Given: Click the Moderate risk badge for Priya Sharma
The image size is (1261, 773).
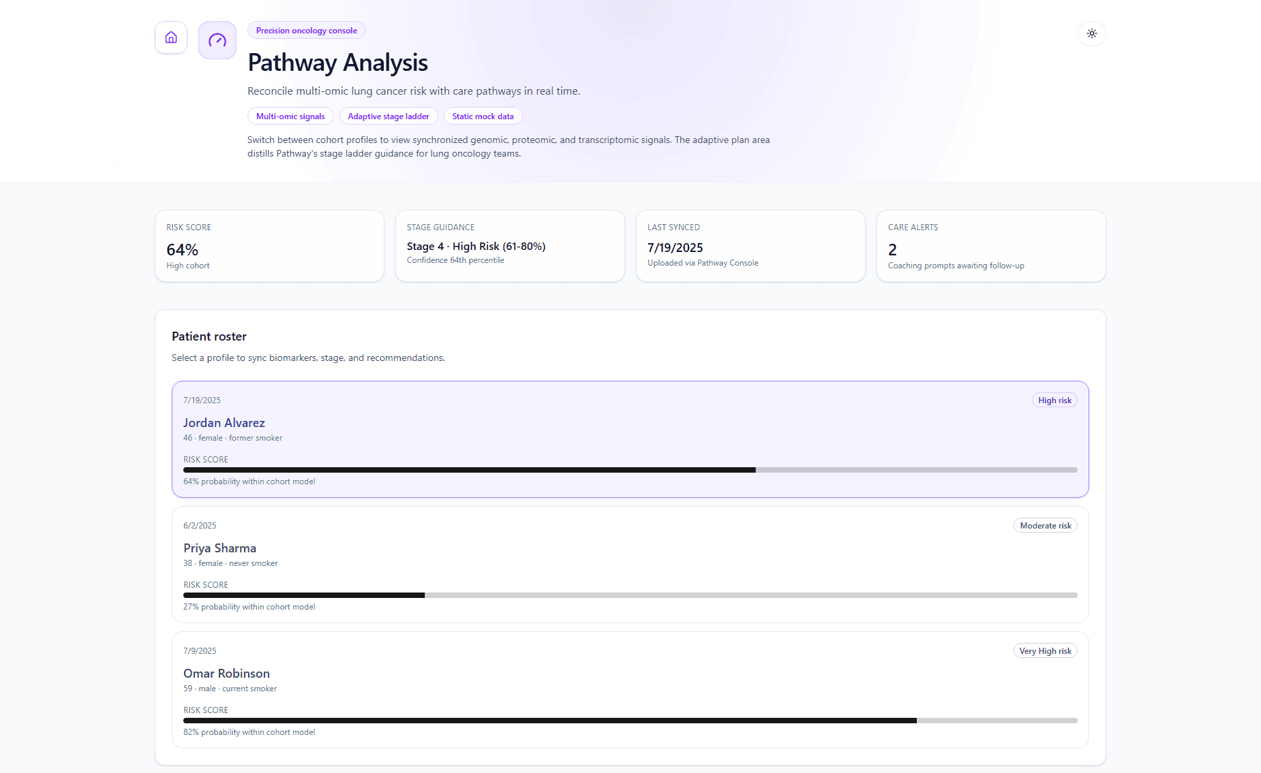Looking at the screenshot, I should click(x=1045, y=525).
